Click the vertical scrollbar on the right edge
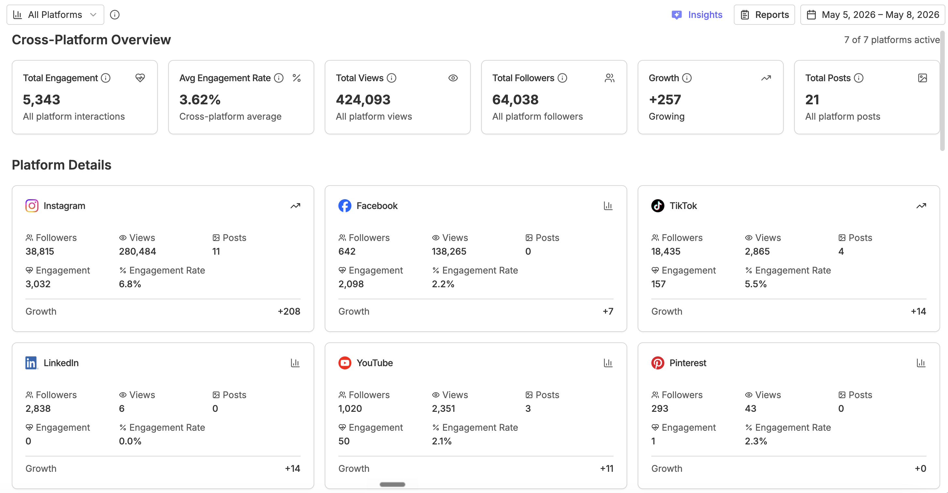The image size is (948, 493). click(942, 91)
